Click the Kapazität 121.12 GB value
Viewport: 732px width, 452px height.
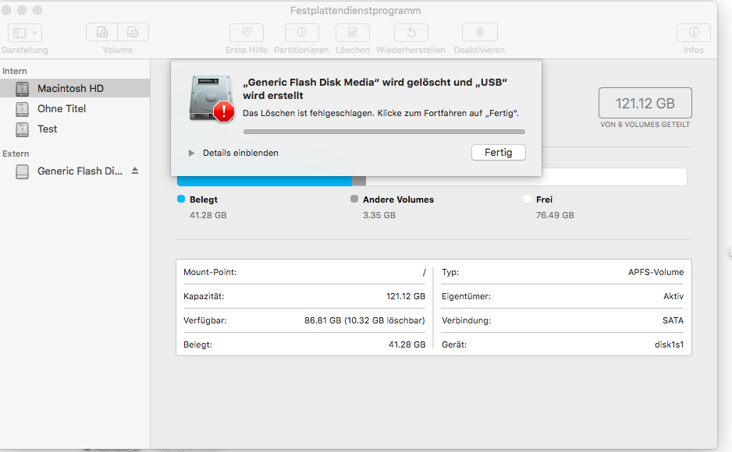point(406,296)
